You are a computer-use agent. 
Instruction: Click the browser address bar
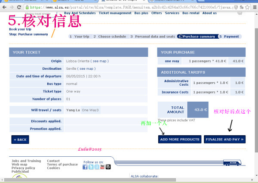[x=129, y=7]
